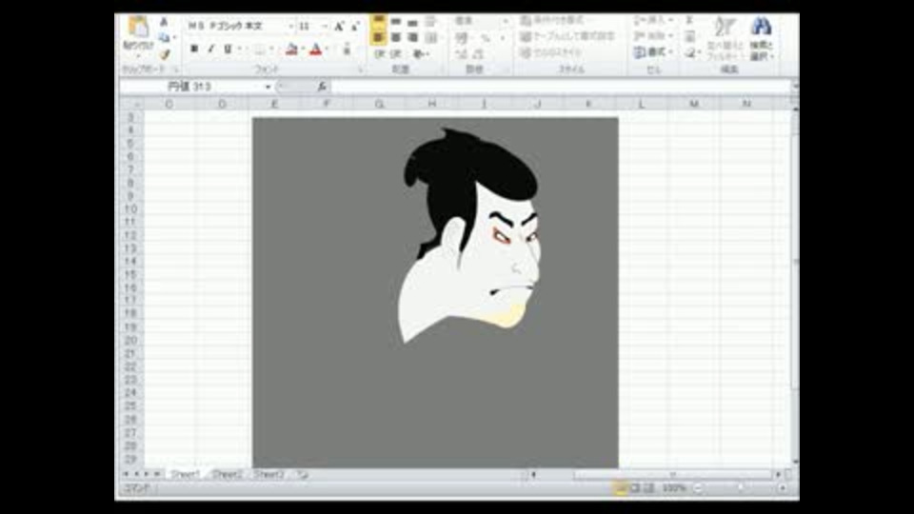Open Sort and Filter menu
This screenshot has width=914, height=514.
[725, 38]
